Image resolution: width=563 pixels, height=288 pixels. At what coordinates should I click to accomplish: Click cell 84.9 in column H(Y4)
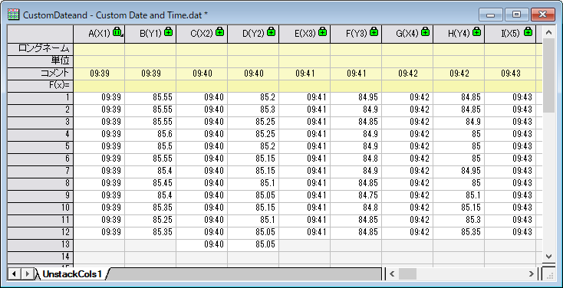pyautogui.click(x=459, y=123)
